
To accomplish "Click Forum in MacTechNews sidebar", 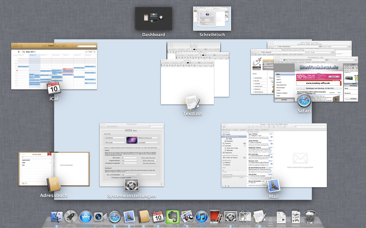I will click(279, 77).
